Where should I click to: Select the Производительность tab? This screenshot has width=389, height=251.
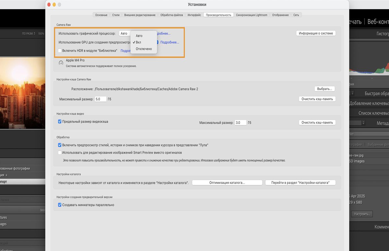pos(218,15)
